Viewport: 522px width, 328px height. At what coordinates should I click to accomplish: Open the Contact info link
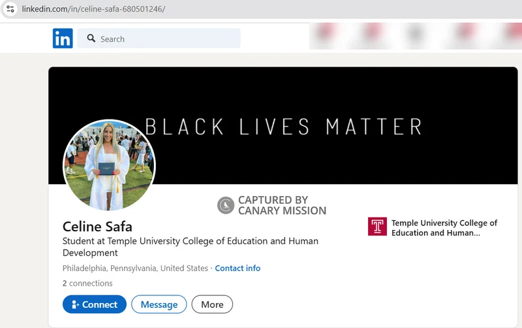tap(238, 269)
